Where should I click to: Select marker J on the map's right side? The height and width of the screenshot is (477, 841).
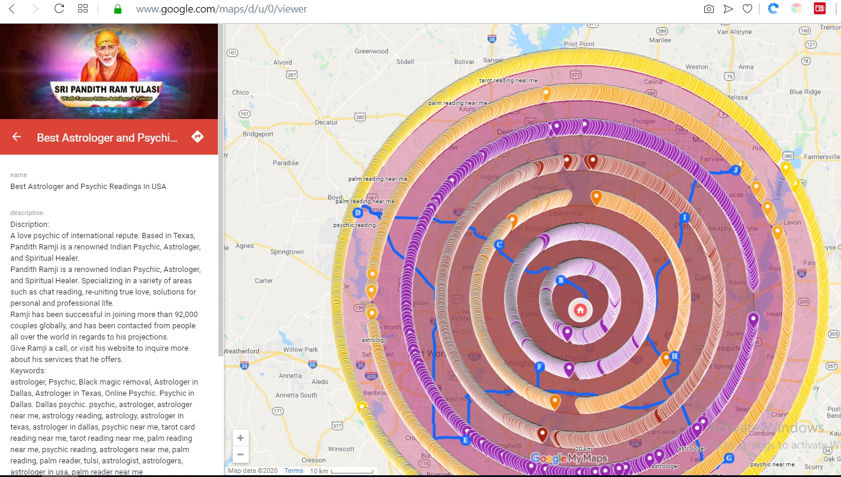coord(736,170)
